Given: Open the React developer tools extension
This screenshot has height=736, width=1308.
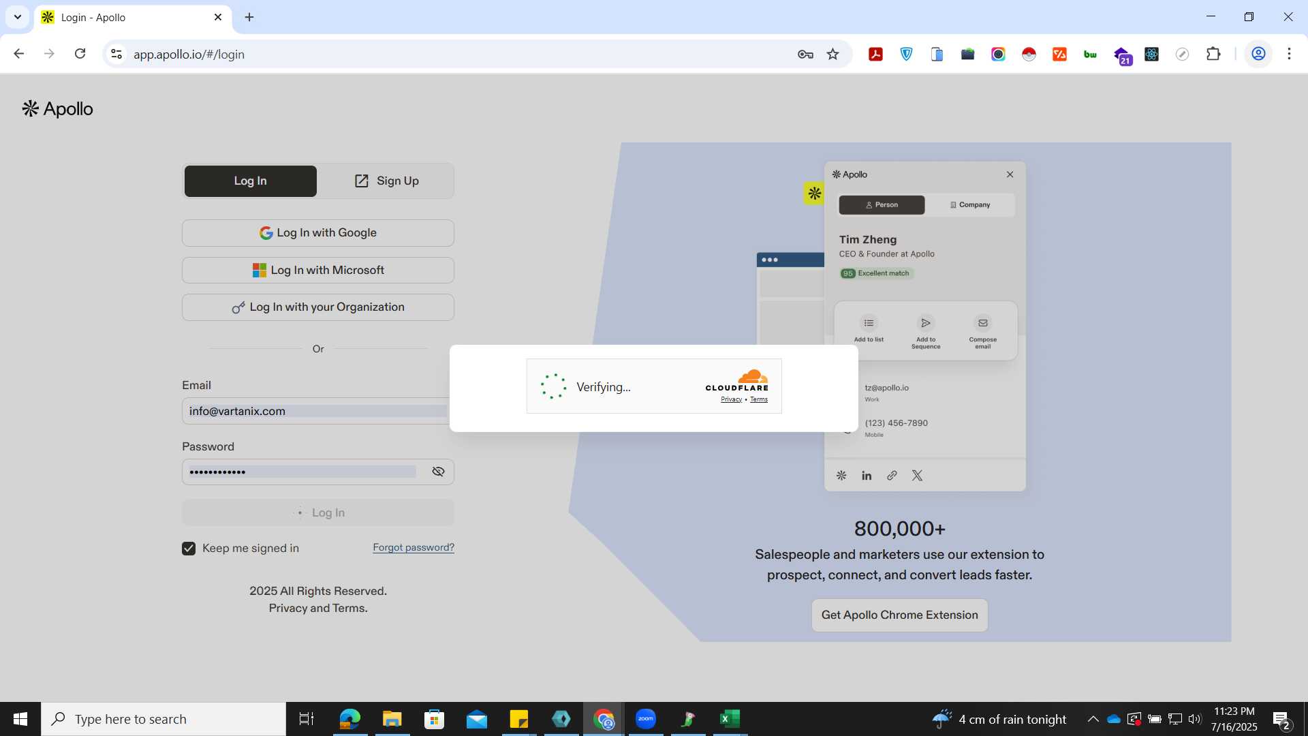Looking at the screenshot, I should pyautogui.click(x=1151, y=55).
